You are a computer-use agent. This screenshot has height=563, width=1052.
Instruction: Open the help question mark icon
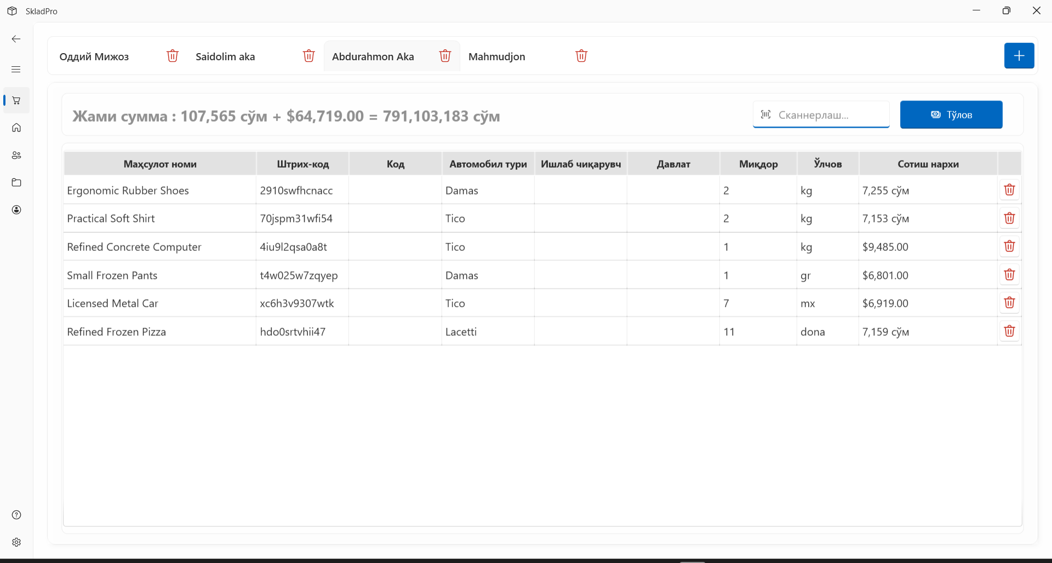(x=16, y=515)
